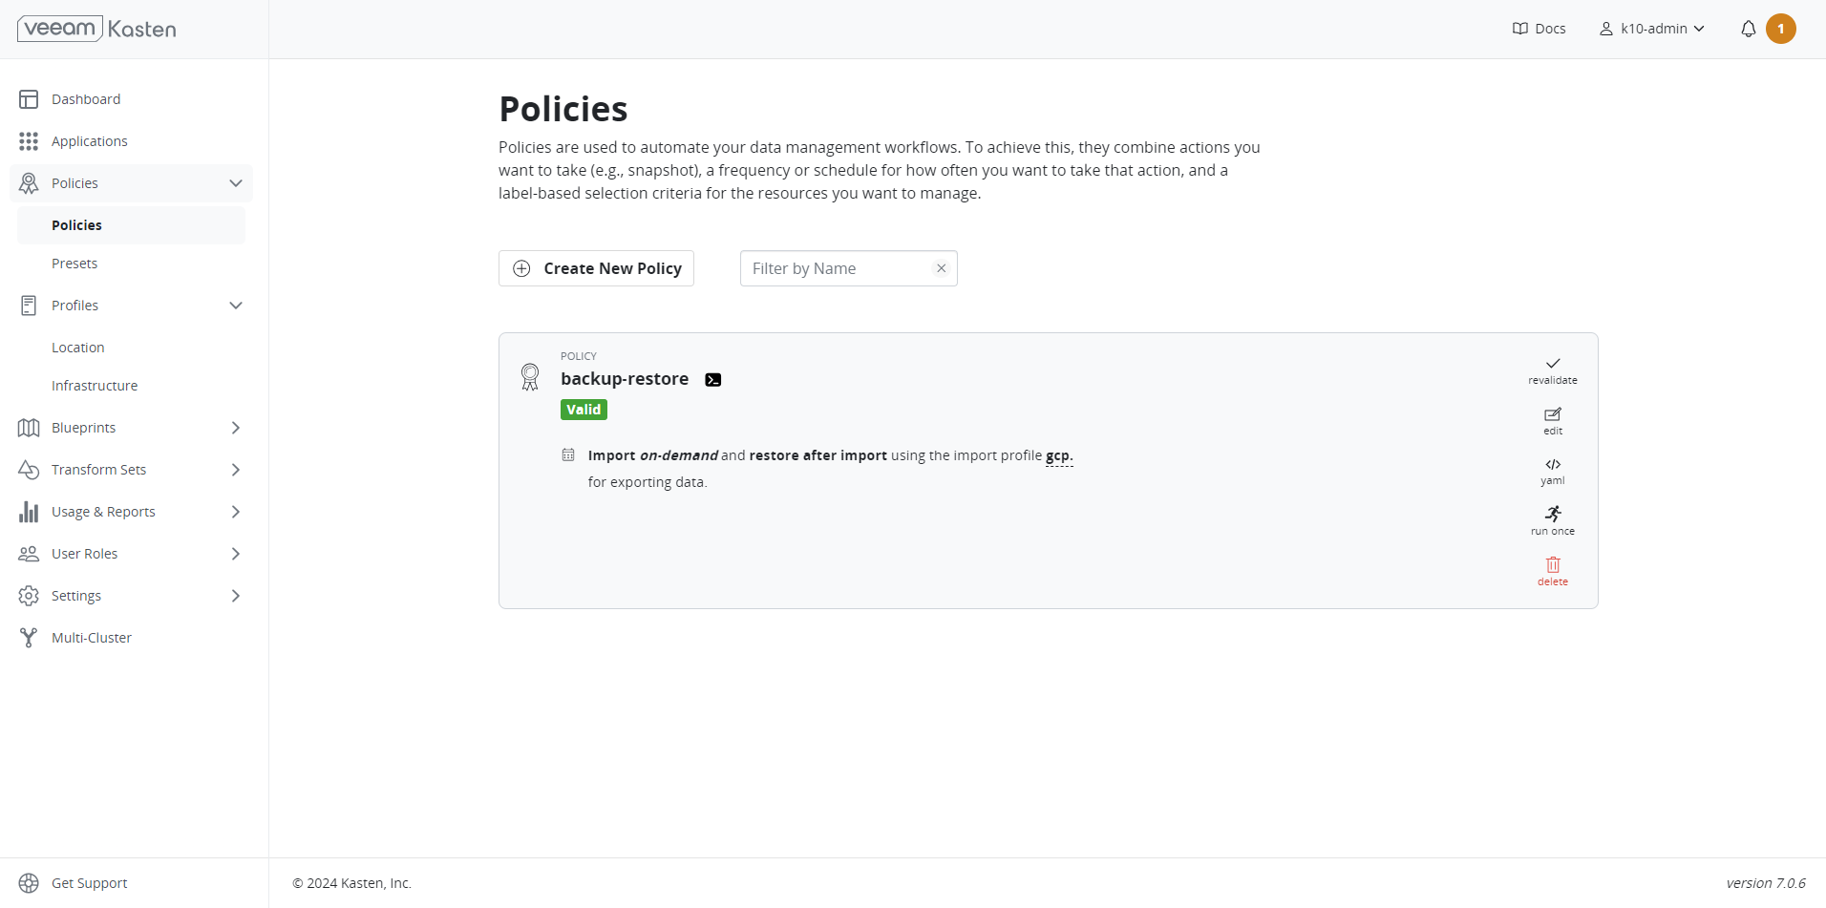The image size is (1826, 908).
Task: Open the gcp import profile link
Action: pyautogui.click(x=1058, y=455)
